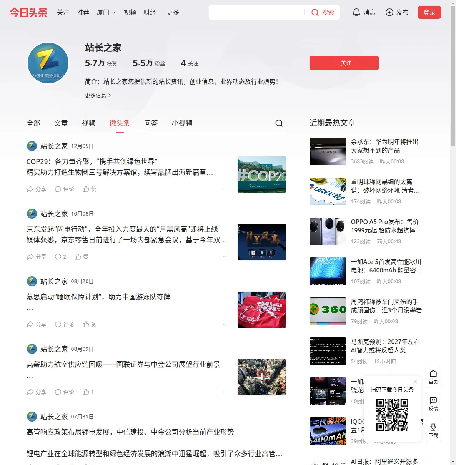Share the COP29 post
456x465 pixels.
37,189
